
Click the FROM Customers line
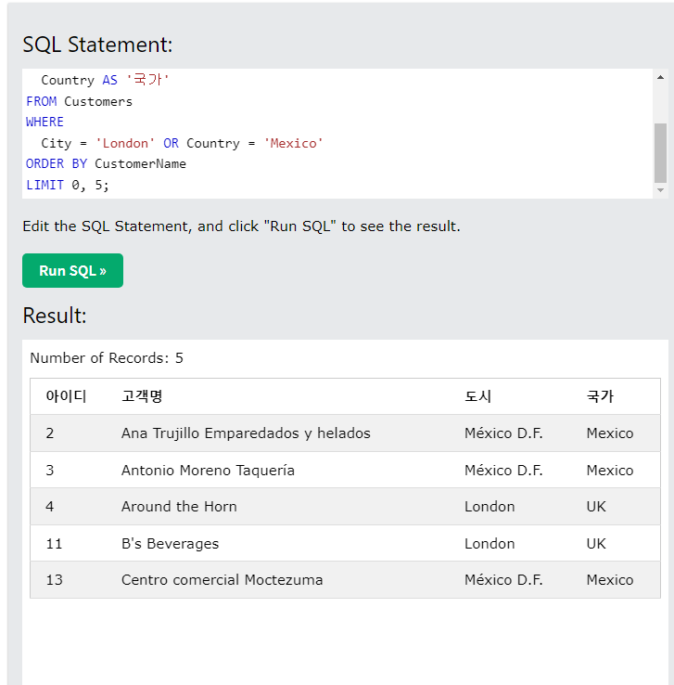coord(79,101)
